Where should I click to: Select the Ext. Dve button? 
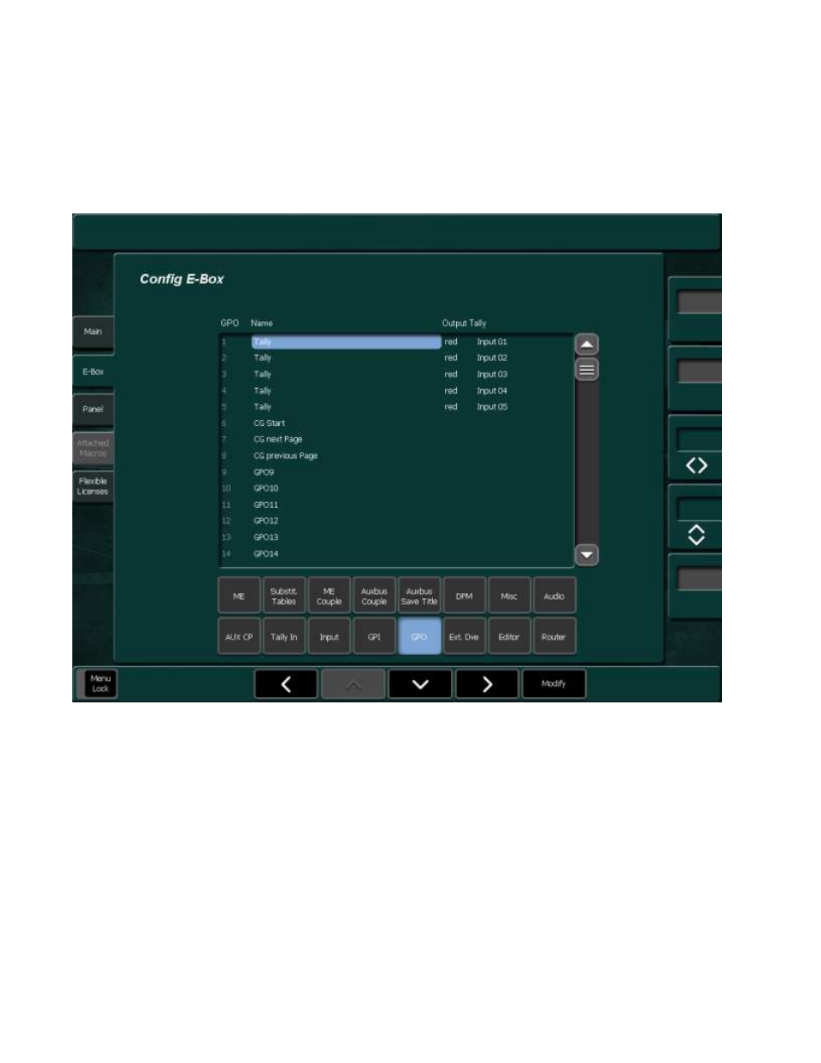coord(464,637)
